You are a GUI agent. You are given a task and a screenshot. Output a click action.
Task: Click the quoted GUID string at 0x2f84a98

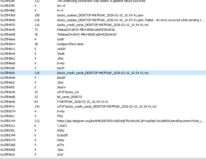(87, 34)
